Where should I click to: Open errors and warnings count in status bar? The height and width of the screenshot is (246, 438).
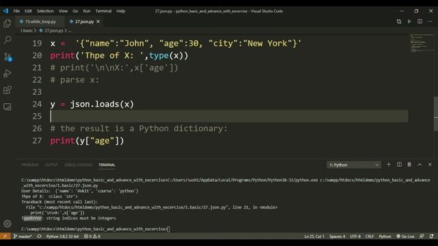tap(92, 236)
